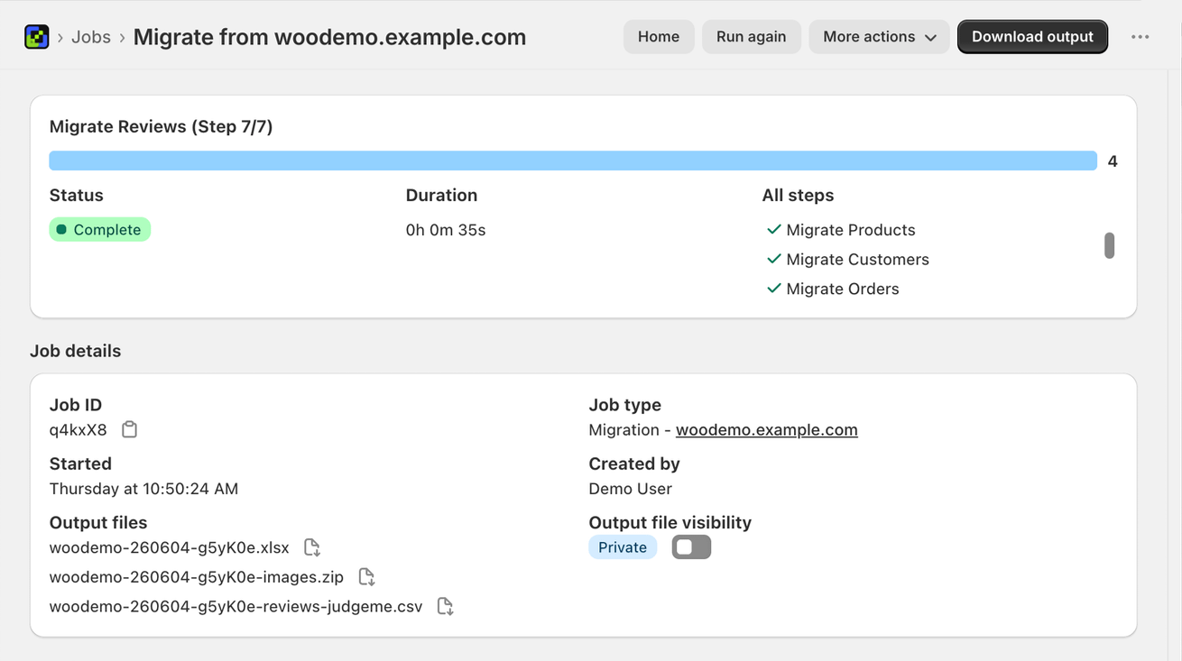
Task: Click the Private visibility badge
Action: pos(623,547)
